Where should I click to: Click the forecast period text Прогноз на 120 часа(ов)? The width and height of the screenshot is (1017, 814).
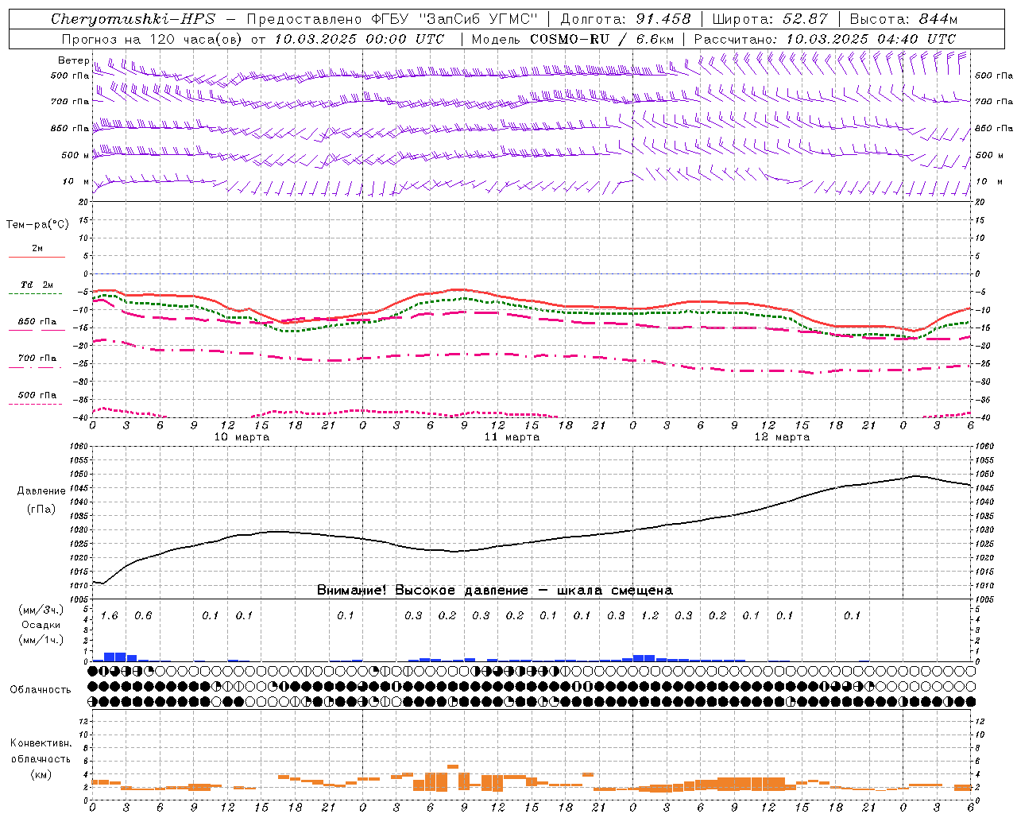click(x=153, y=39)
